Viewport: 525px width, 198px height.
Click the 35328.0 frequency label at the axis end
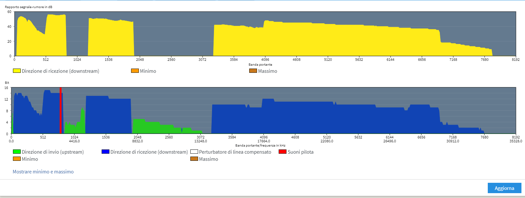(x=516, y=141)
